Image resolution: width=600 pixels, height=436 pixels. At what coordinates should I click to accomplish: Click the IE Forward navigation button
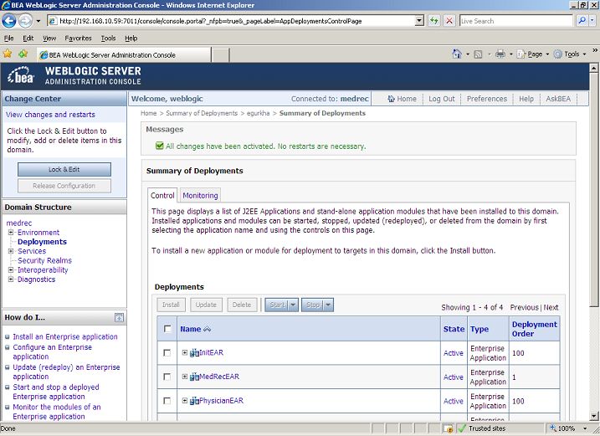(25, 21)
